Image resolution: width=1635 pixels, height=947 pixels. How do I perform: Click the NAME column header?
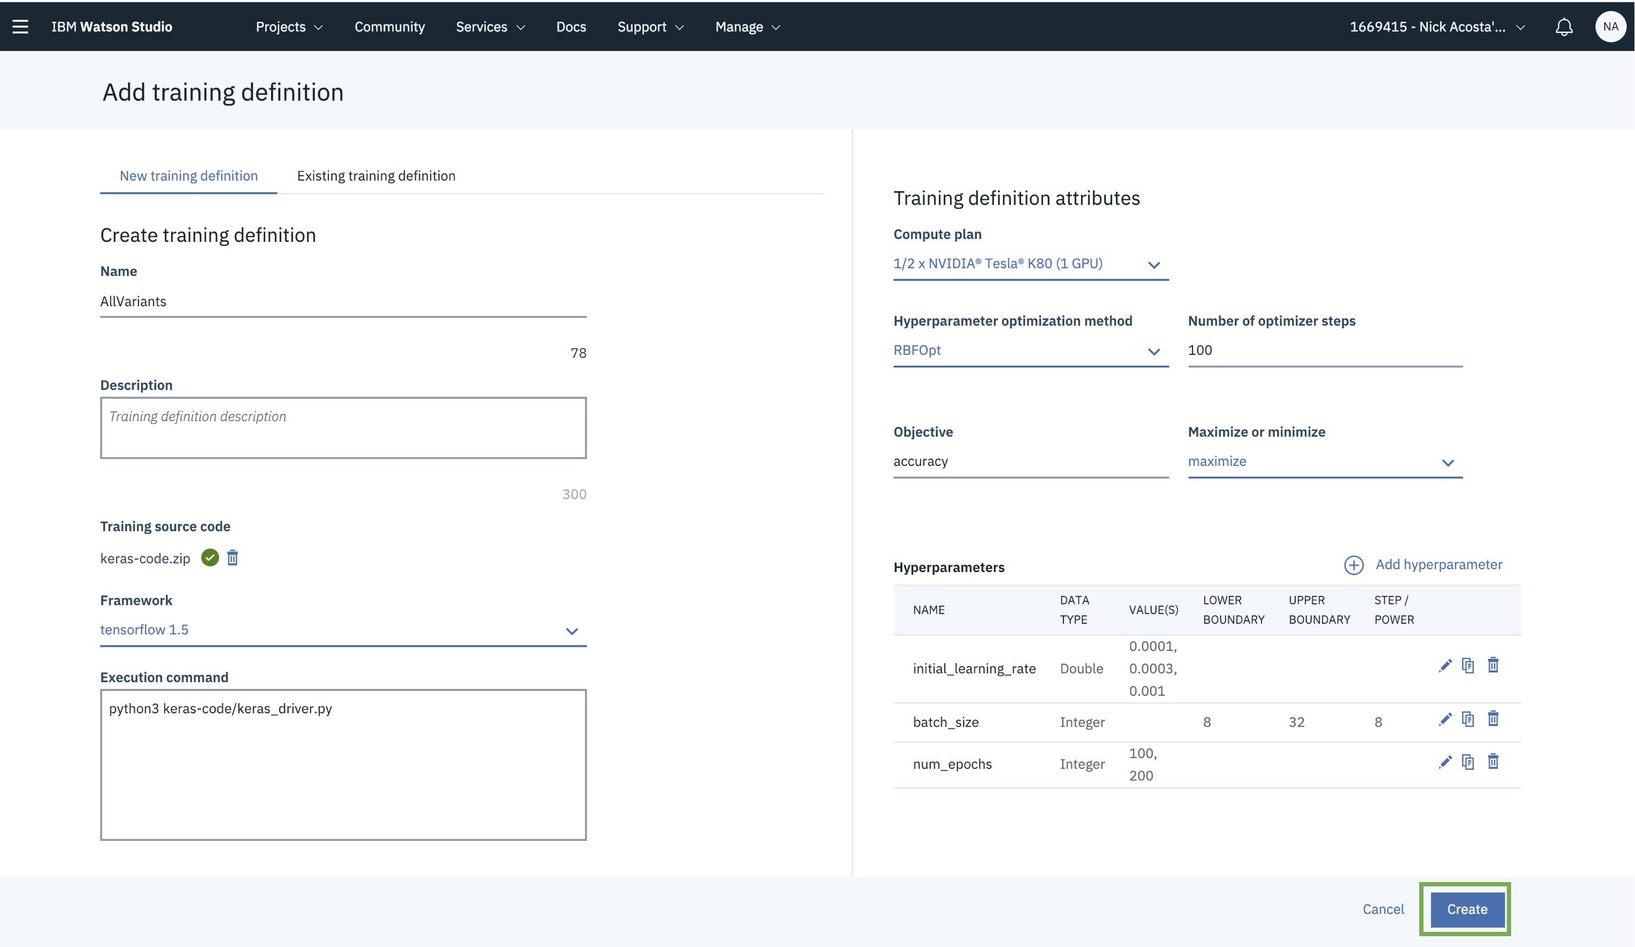[x=929, y=610]
